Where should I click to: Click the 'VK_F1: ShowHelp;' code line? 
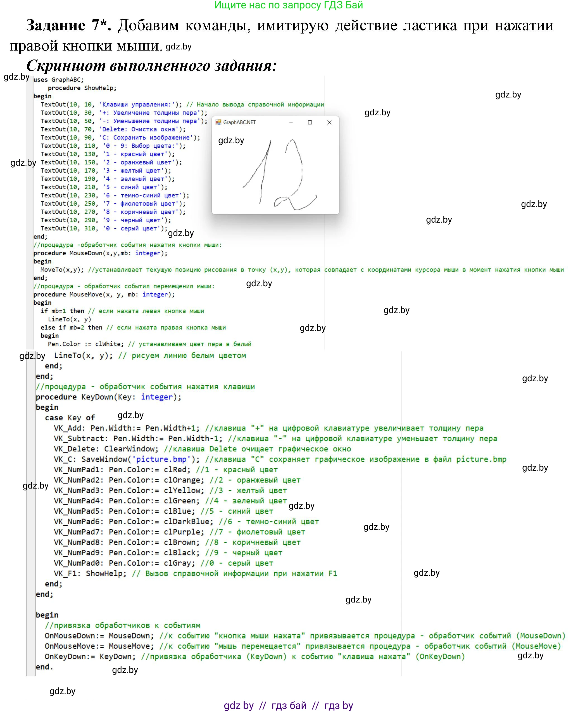tap(90, 573)
